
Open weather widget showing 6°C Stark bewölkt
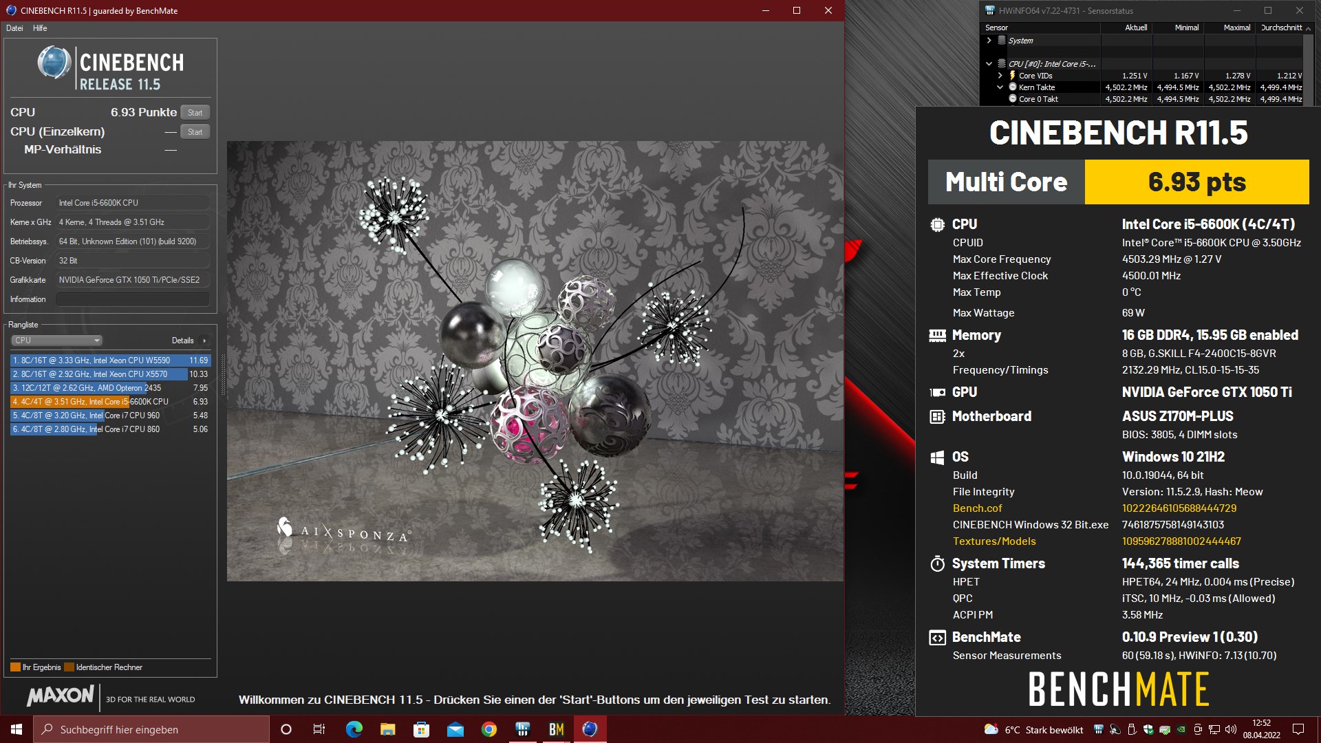coord(1033,729)
